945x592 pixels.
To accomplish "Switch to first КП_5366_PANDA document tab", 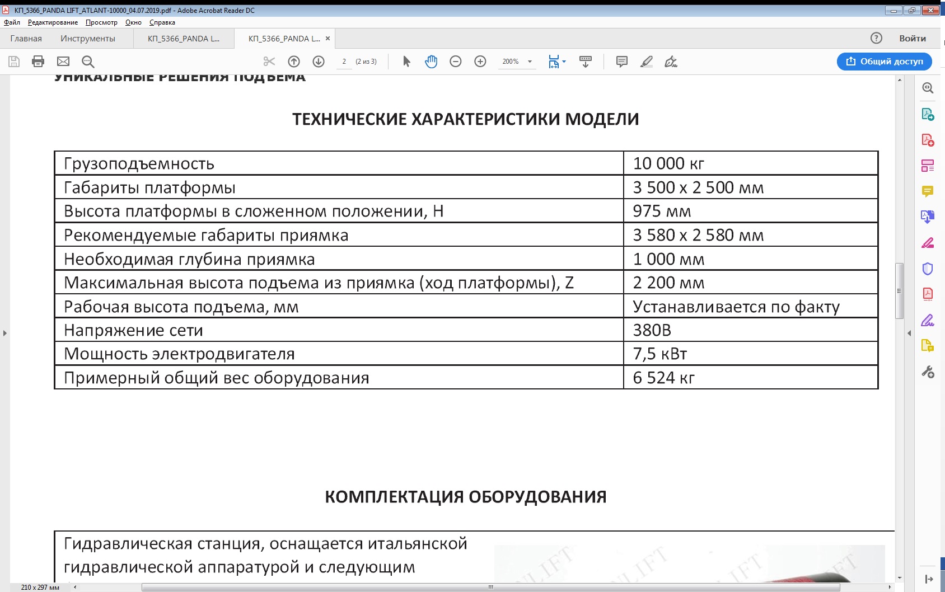I will (x=184, y=39).
